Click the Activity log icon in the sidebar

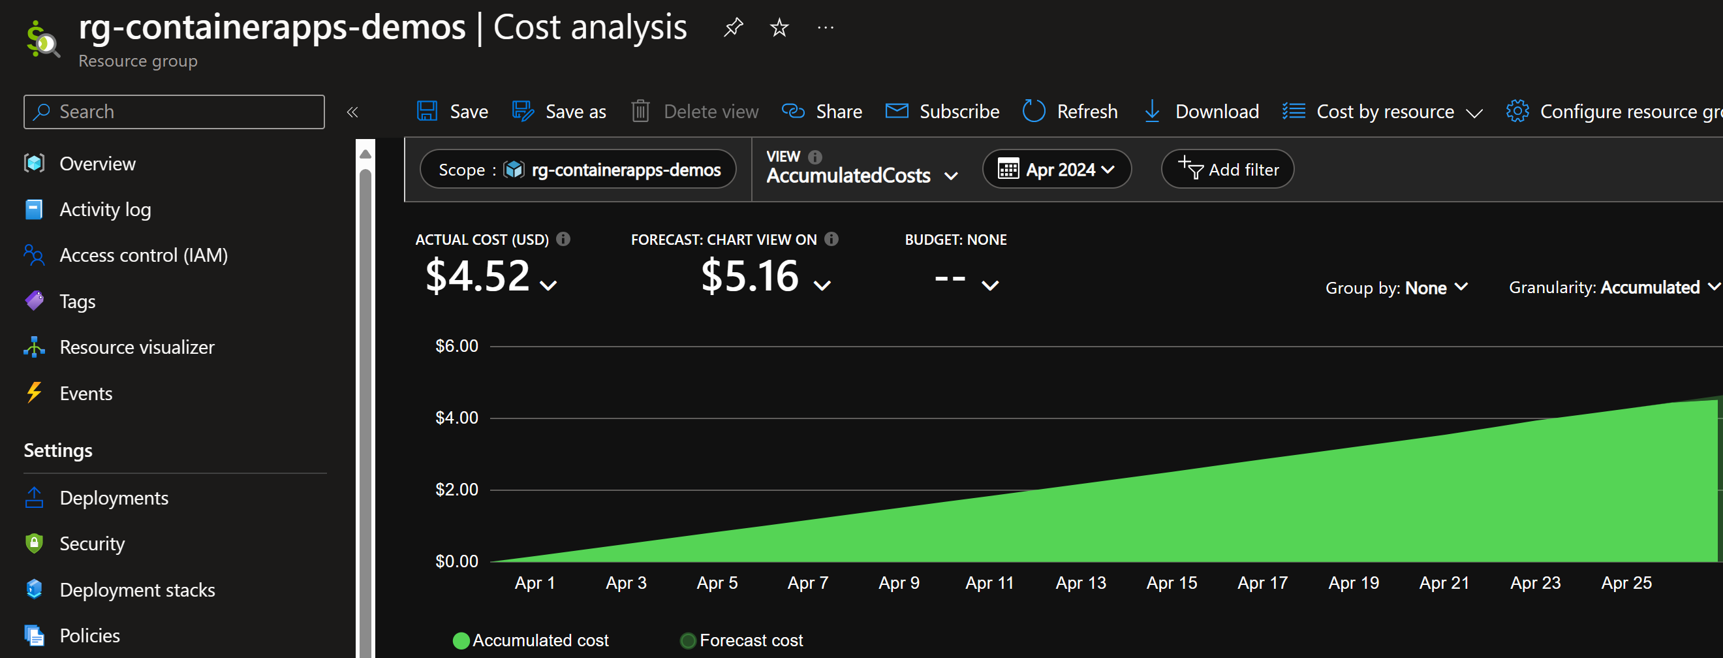pos(34,210)
